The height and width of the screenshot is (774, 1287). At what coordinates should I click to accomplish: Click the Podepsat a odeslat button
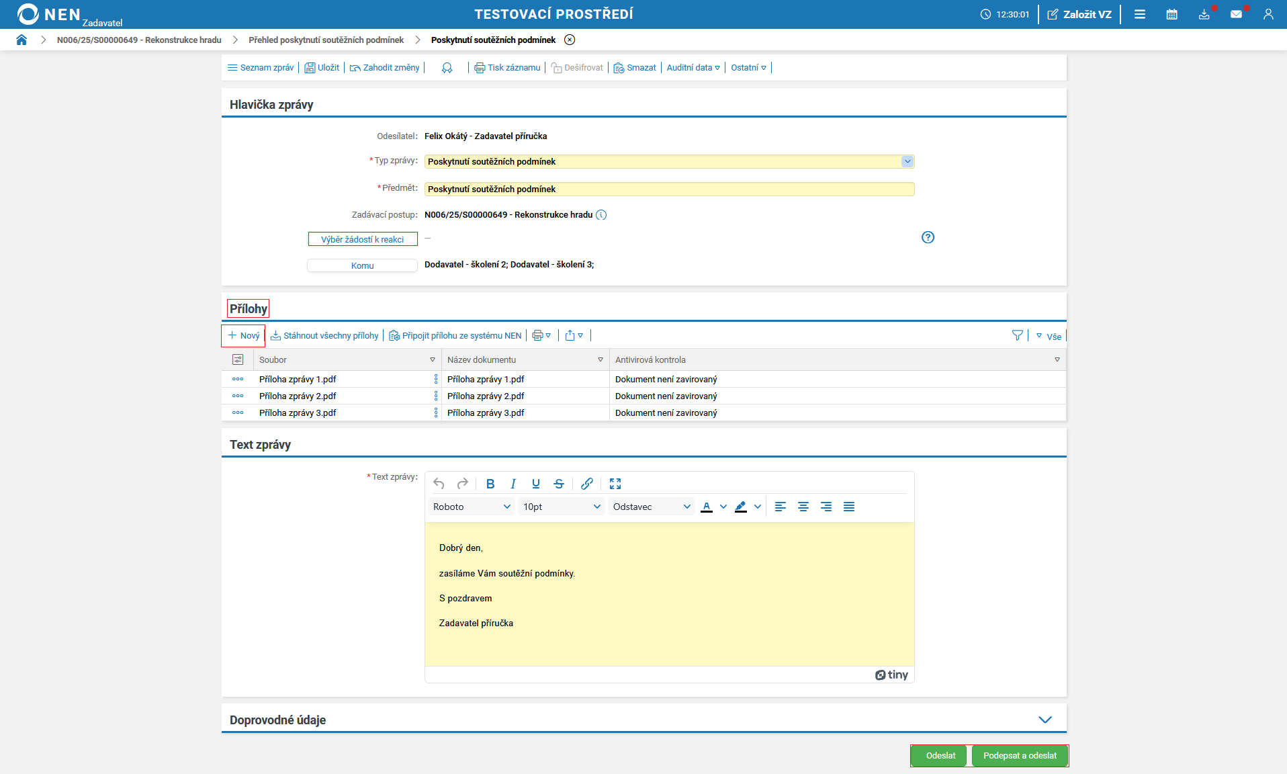1020,756
